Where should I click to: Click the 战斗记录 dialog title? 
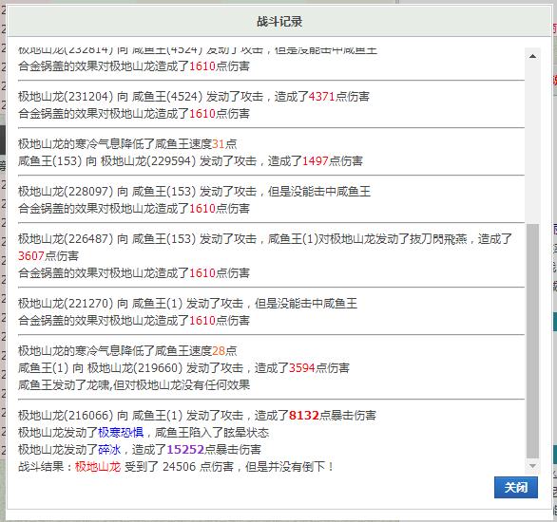click(x=279, y=22)
